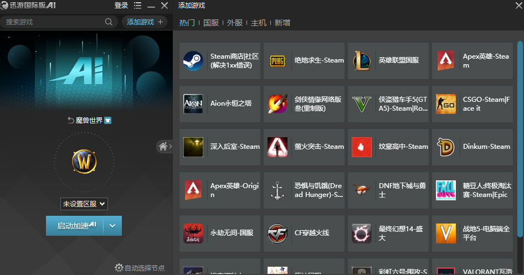The height and width of the screenshot is (275, 524).
Task: Switch to the 主机 tab
Action: coord(259,23)
